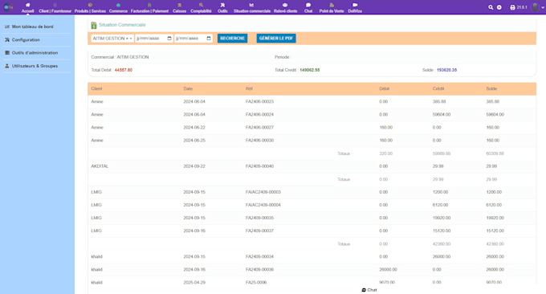
Task: Open the Situation commerciale menu
Action: (252, 8)
